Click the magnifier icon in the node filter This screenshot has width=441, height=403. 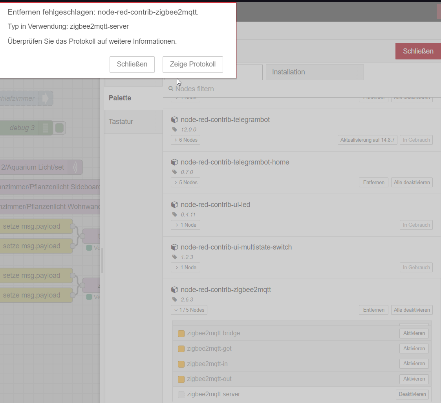coord(171,89)
